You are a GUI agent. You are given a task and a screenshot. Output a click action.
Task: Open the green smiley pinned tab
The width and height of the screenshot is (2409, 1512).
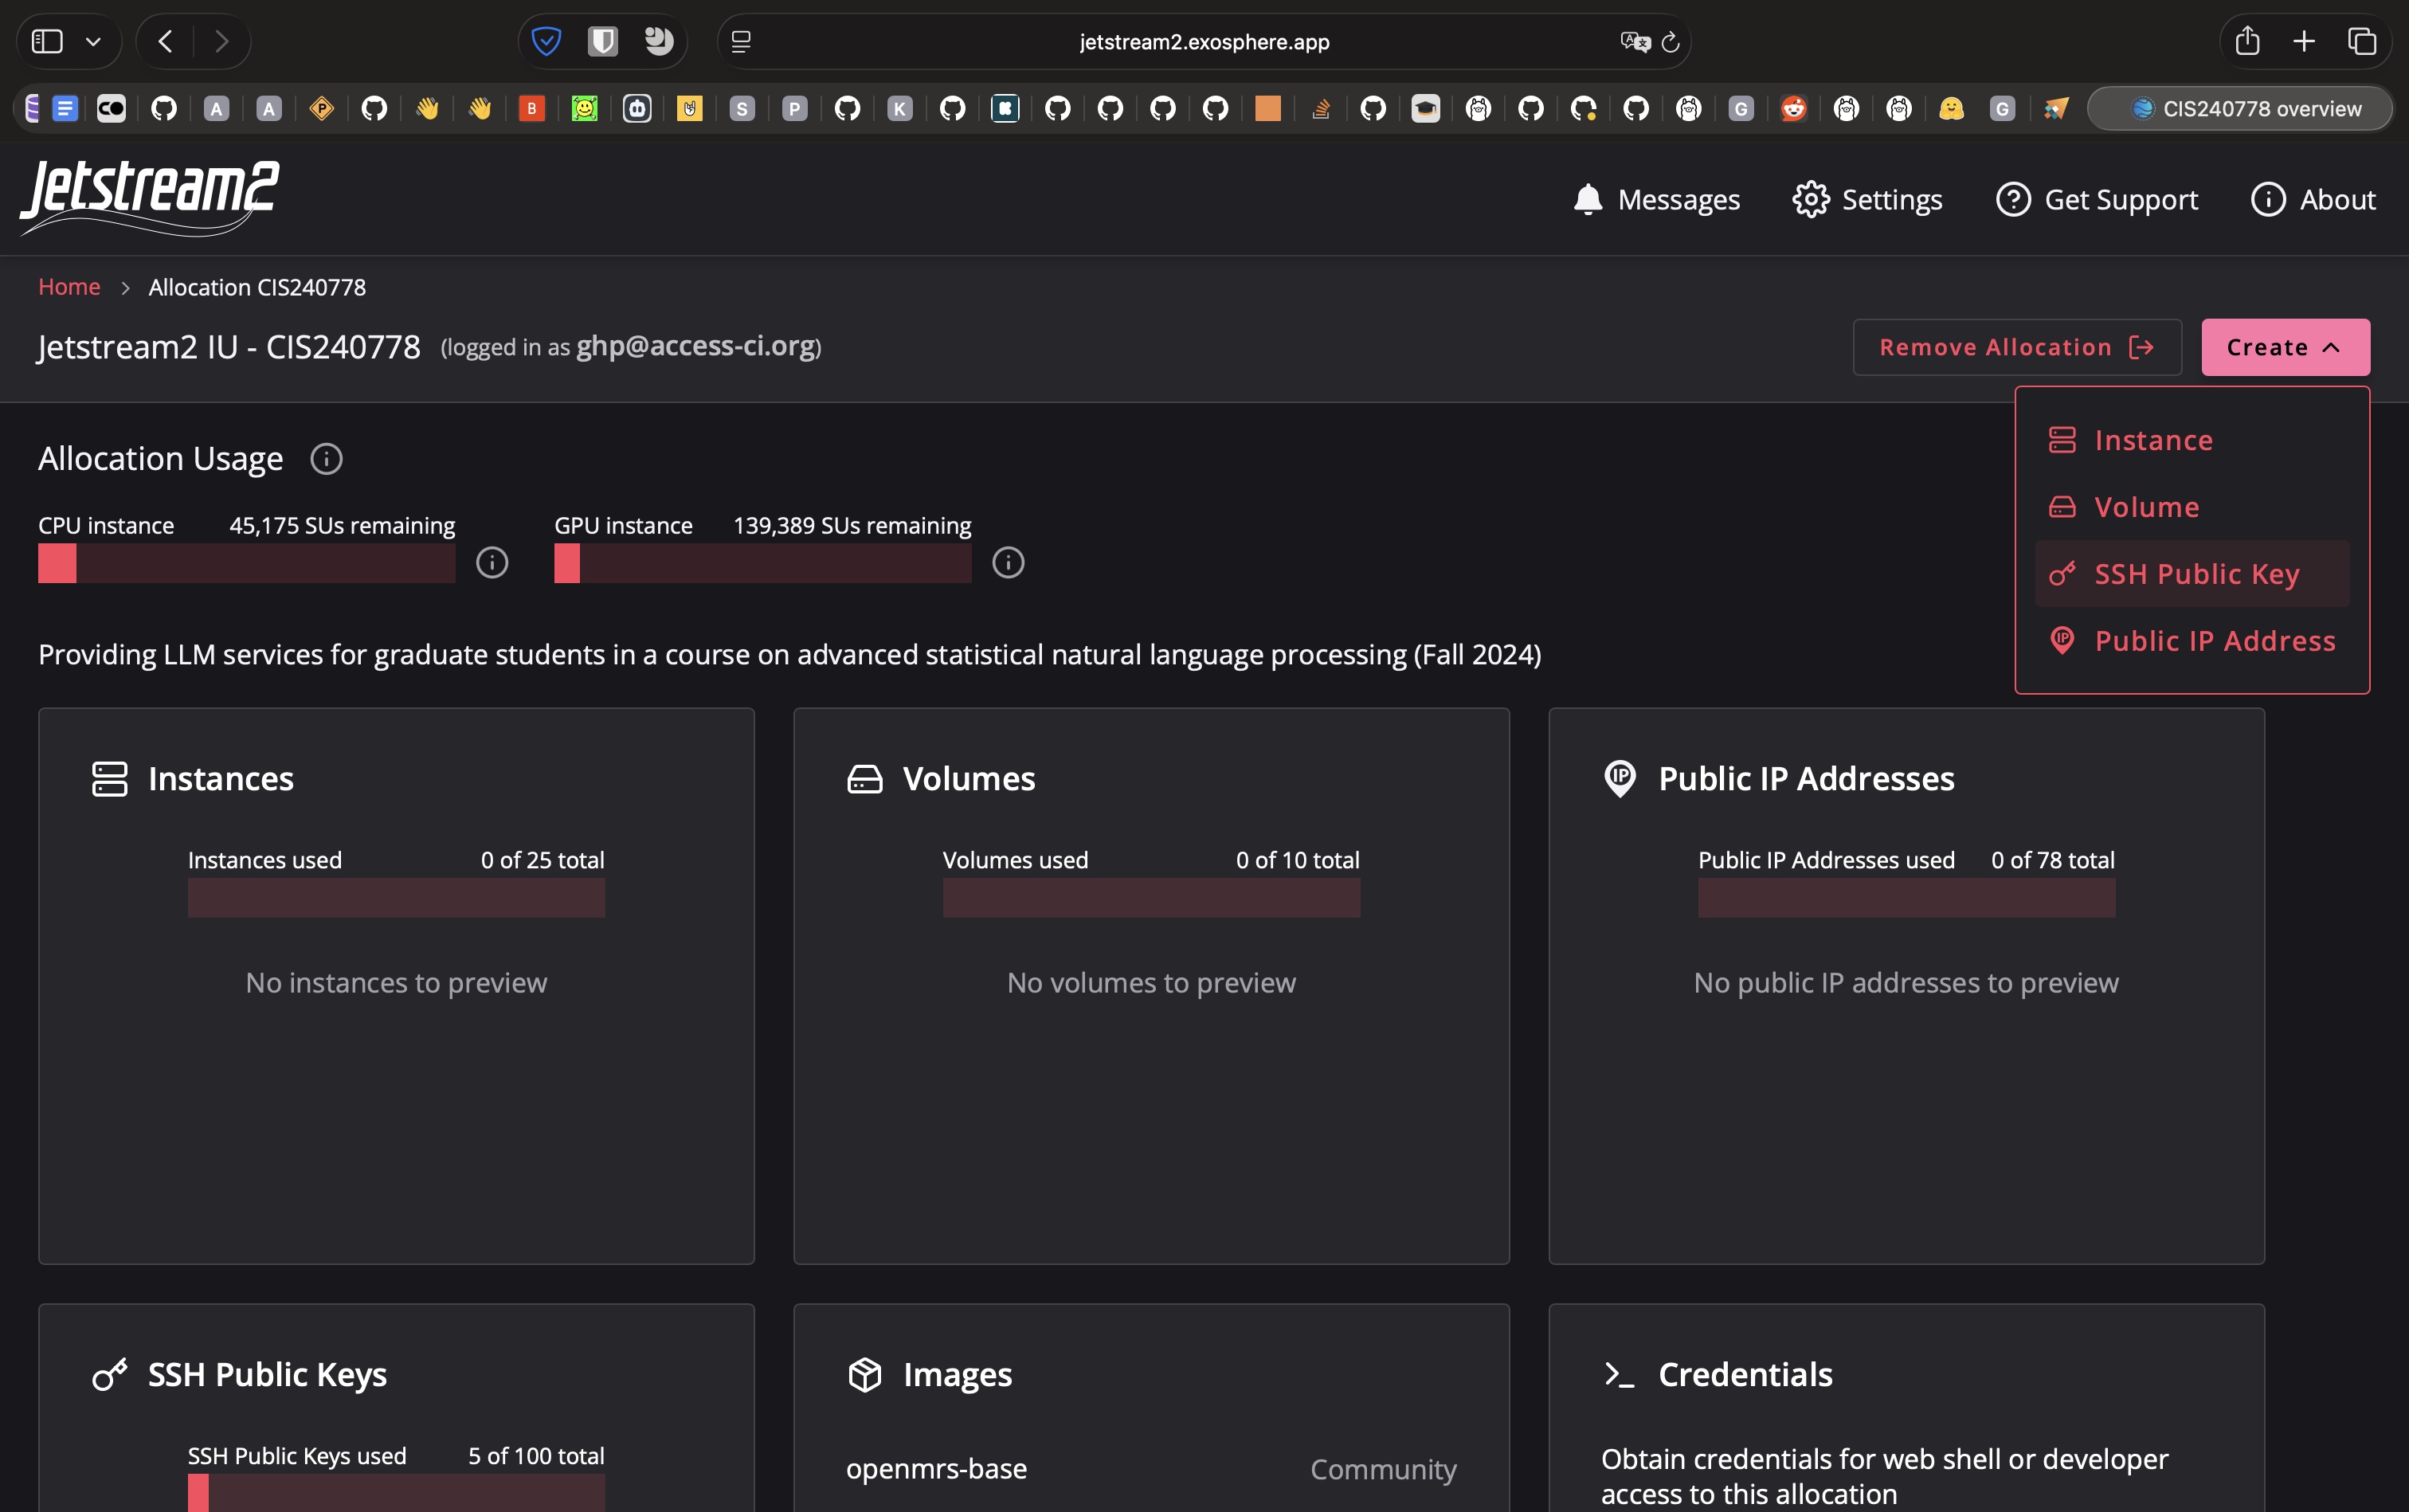pos(584,108)
